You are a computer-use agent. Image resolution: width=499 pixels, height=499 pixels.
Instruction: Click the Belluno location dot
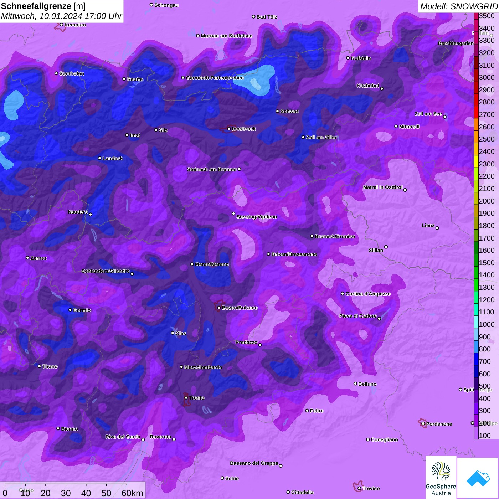click(x=355, y=384)
